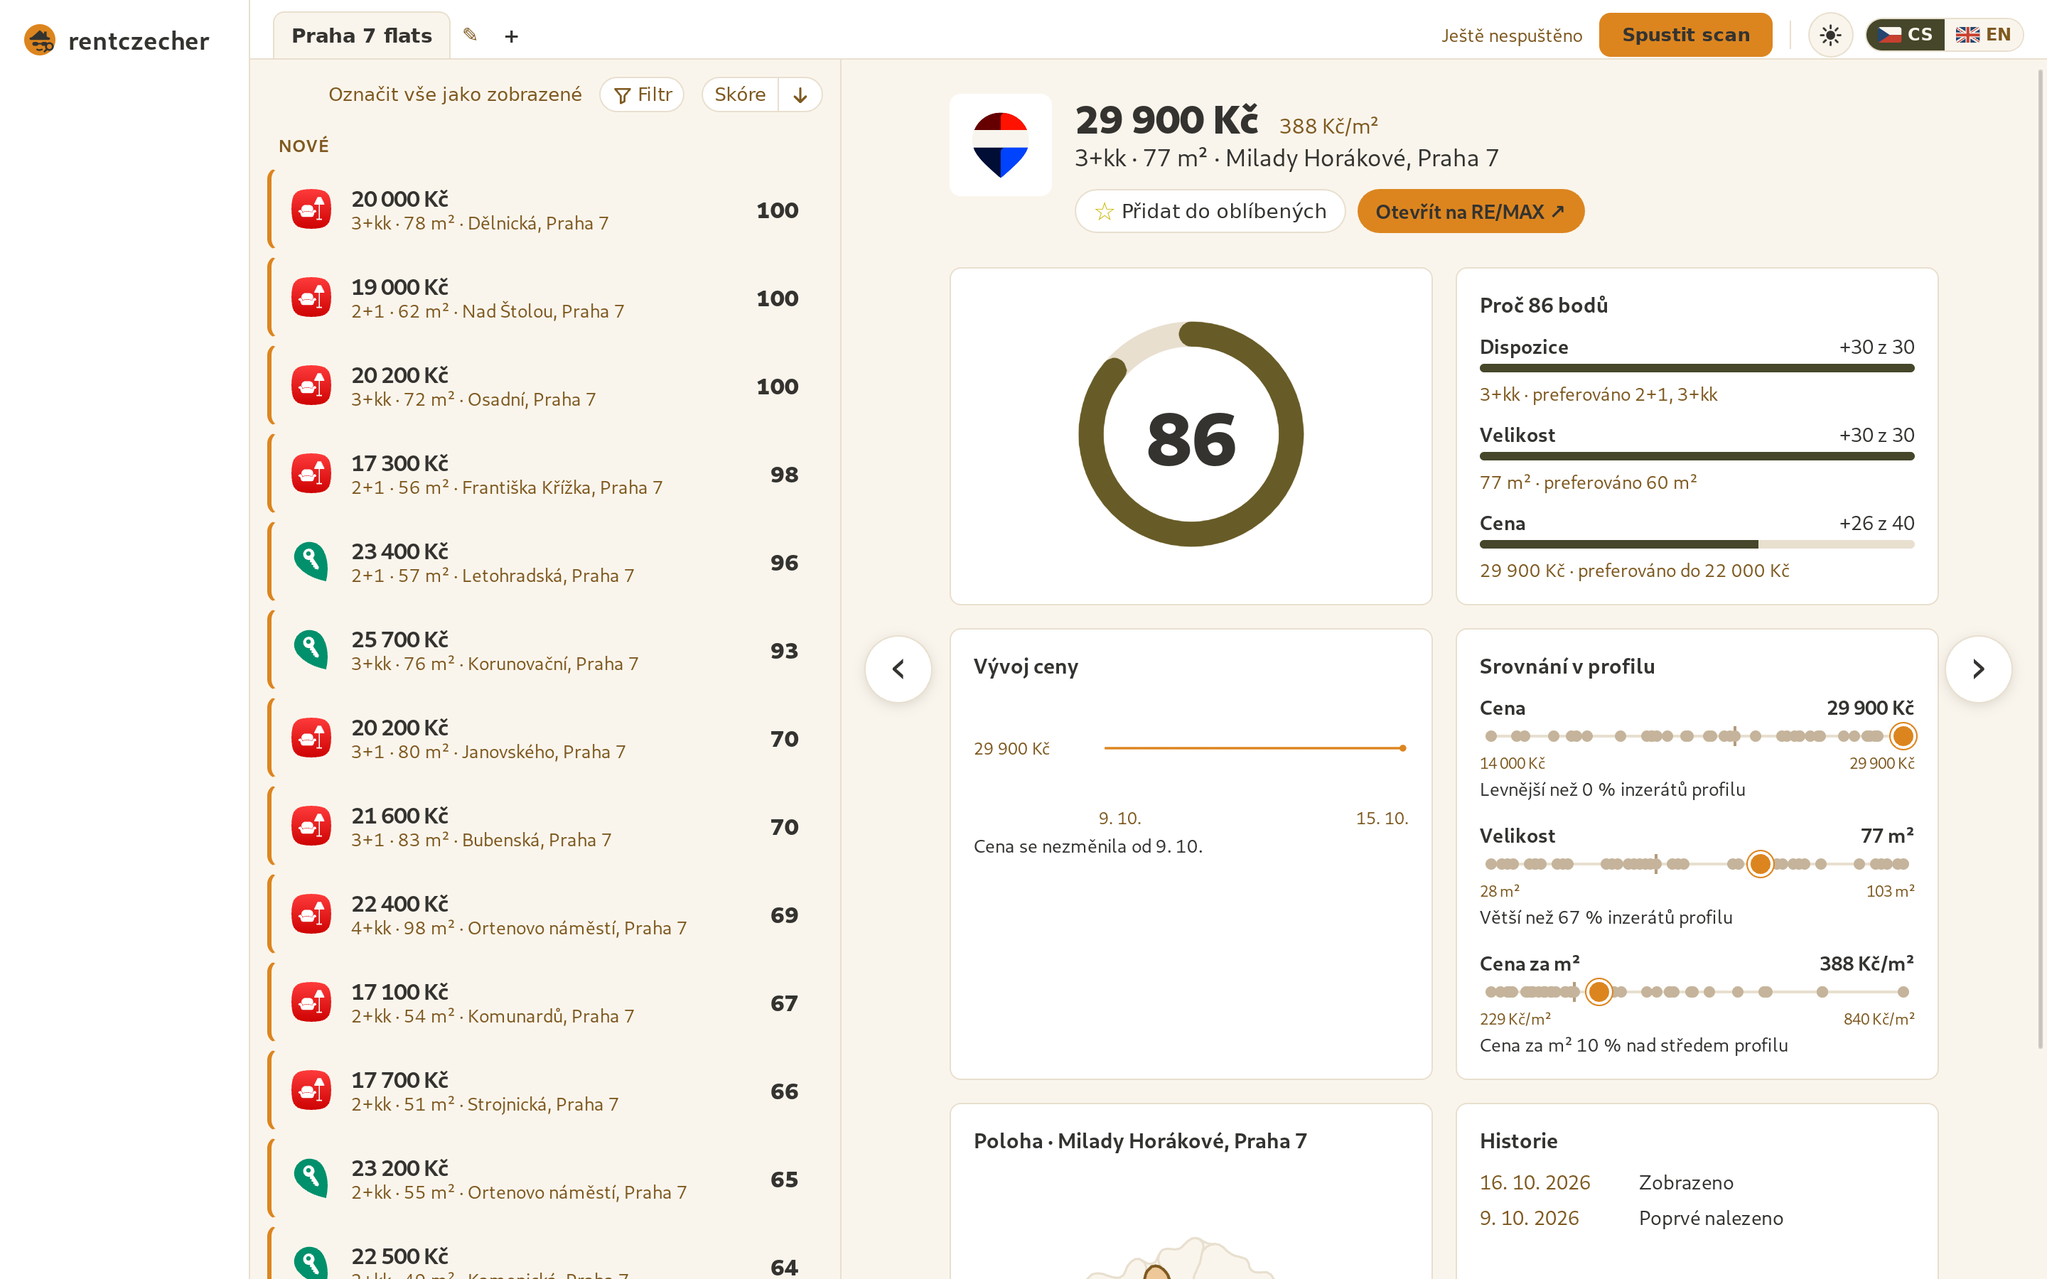Screen dimensions: 2047x1279
Task: Switch language to CS
Action: tap(1905, 35)
